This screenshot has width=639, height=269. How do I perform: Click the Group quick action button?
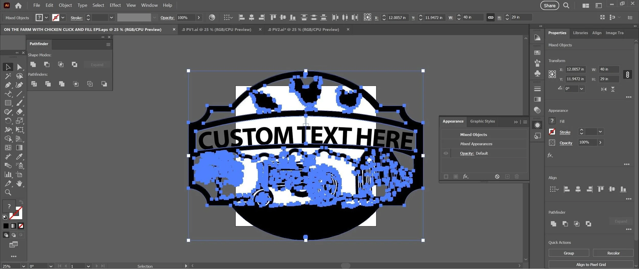(x=569, y=253)
